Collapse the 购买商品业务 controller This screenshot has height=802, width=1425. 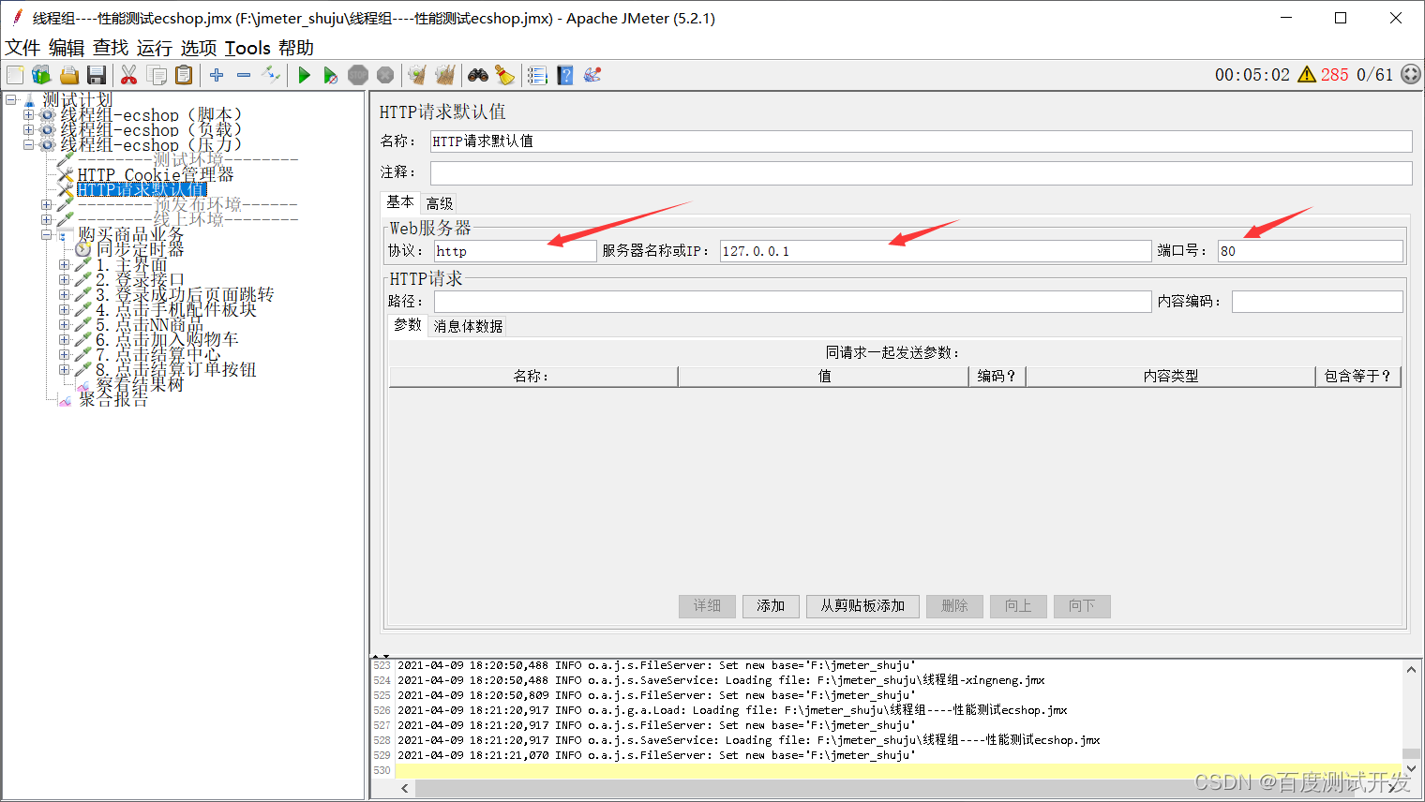coord(46,234)
